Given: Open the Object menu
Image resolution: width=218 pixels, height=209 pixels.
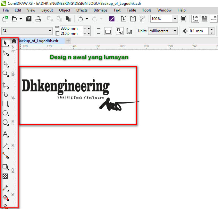Looking at the screenshot, I should (64, 10).
